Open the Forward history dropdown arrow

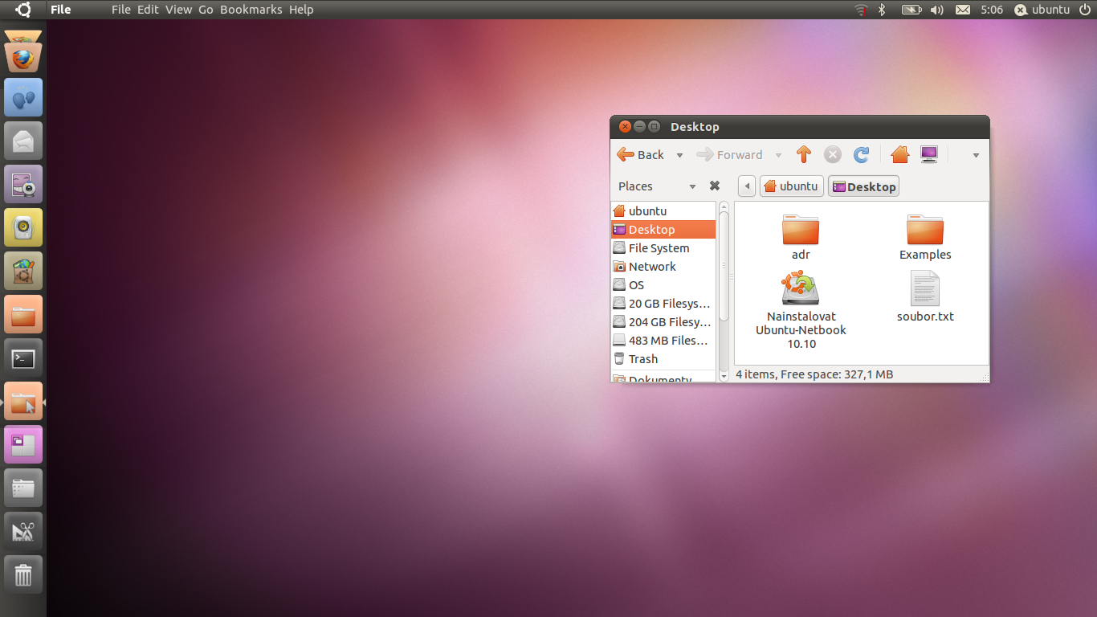(x=778, y=155)
